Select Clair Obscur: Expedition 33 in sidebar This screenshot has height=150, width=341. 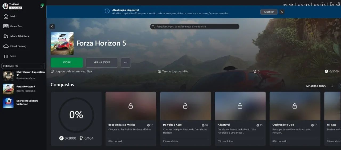[x=23, y=75]
